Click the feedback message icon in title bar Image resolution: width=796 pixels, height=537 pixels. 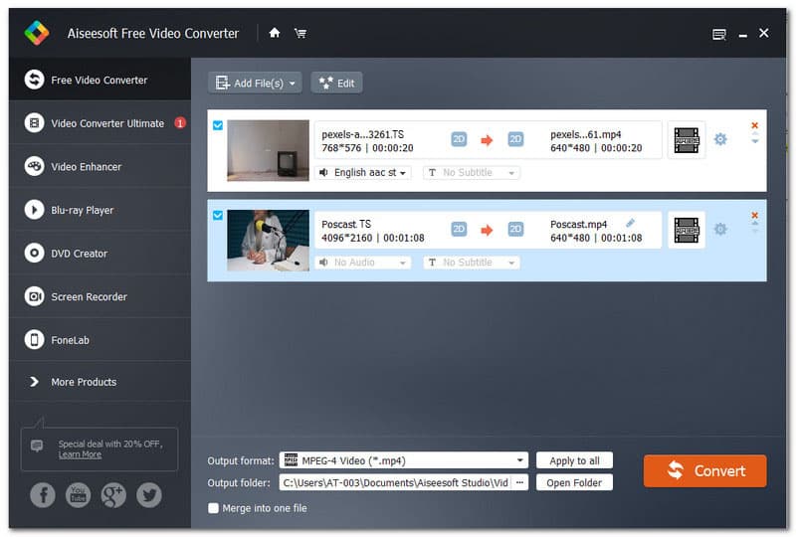[719, 34]
